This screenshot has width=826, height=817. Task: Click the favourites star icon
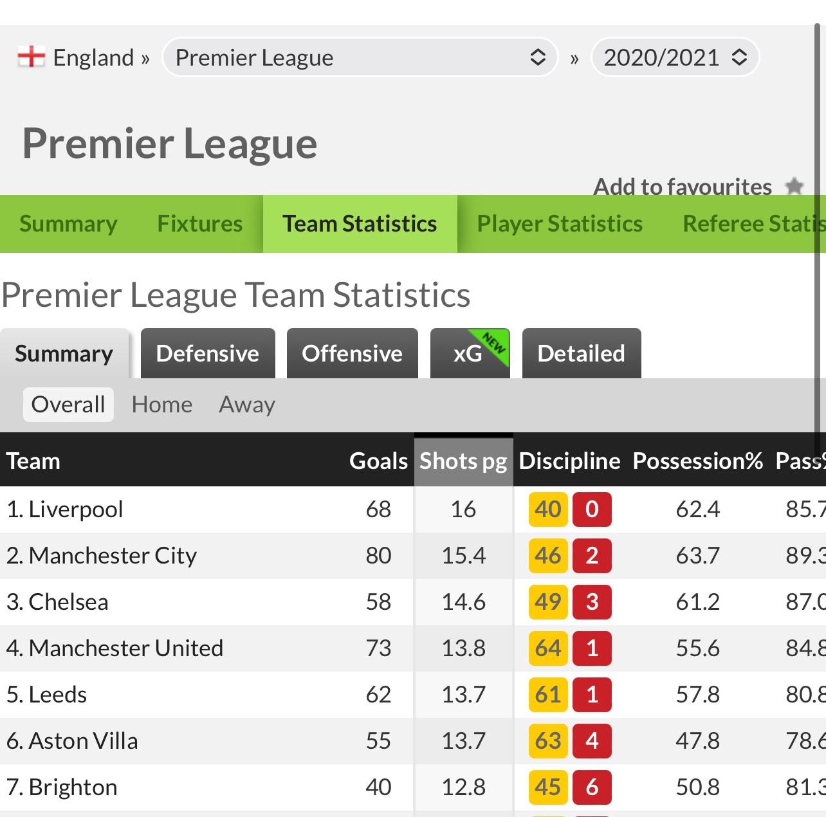pos(795,187)
